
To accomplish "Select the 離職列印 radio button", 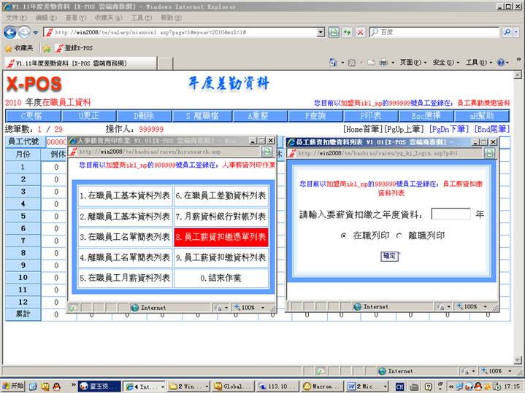I will pyautogui.click(x=399, y=236).
